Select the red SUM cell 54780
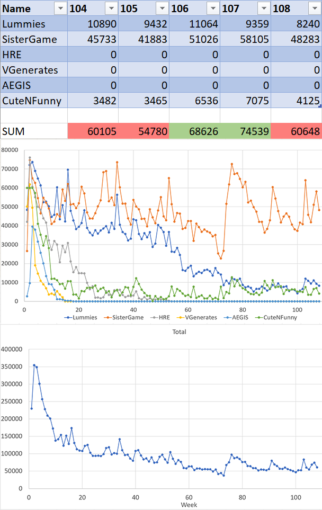 pos(144,131)
